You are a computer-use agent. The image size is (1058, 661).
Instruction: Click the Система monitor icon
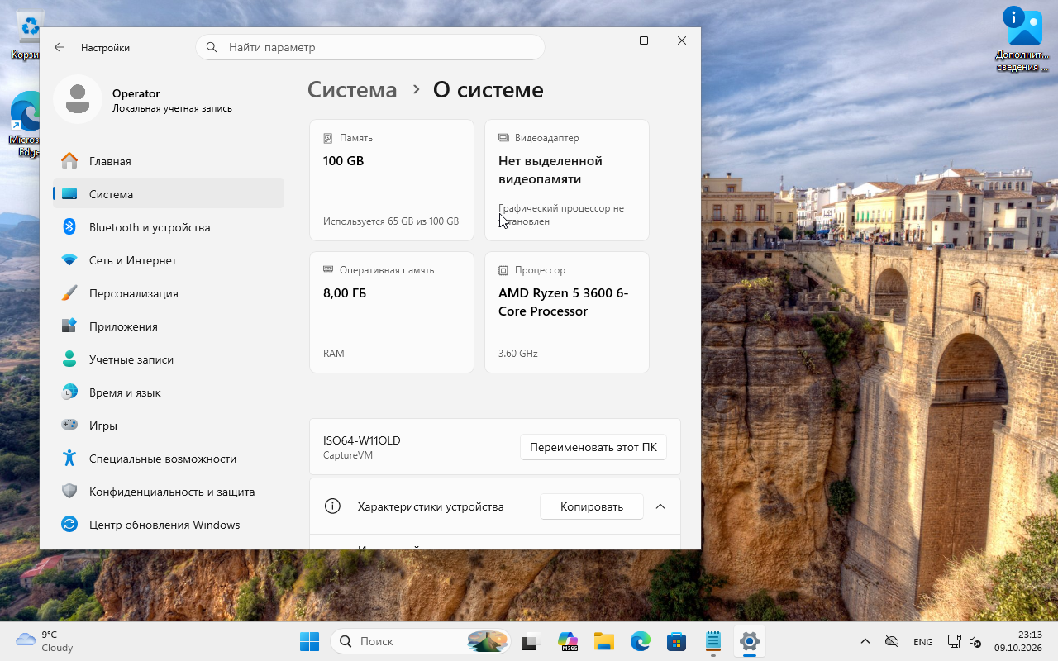(x=69, y=194)
